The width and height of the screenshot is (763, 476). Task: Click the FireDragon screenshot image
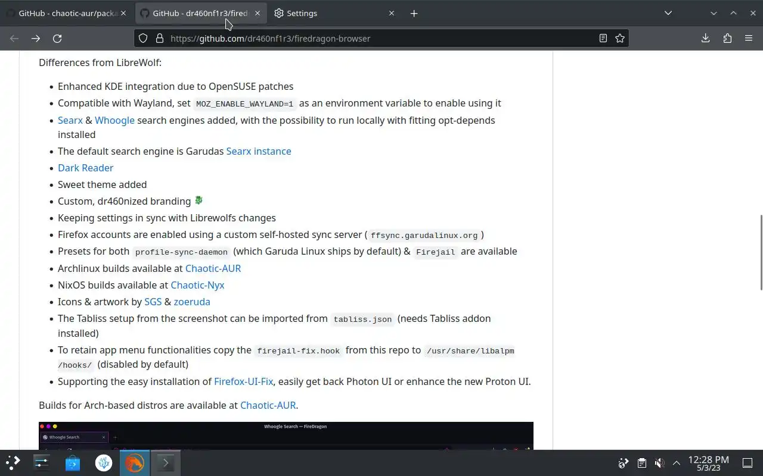click(x=286, y=436)
